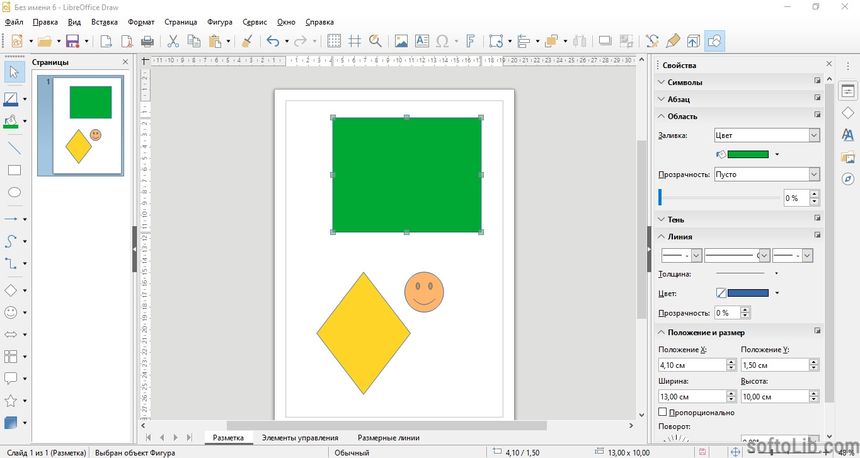Open the line color dropdown arrow
Screen dimensions: 860x458
pos(777,293)
